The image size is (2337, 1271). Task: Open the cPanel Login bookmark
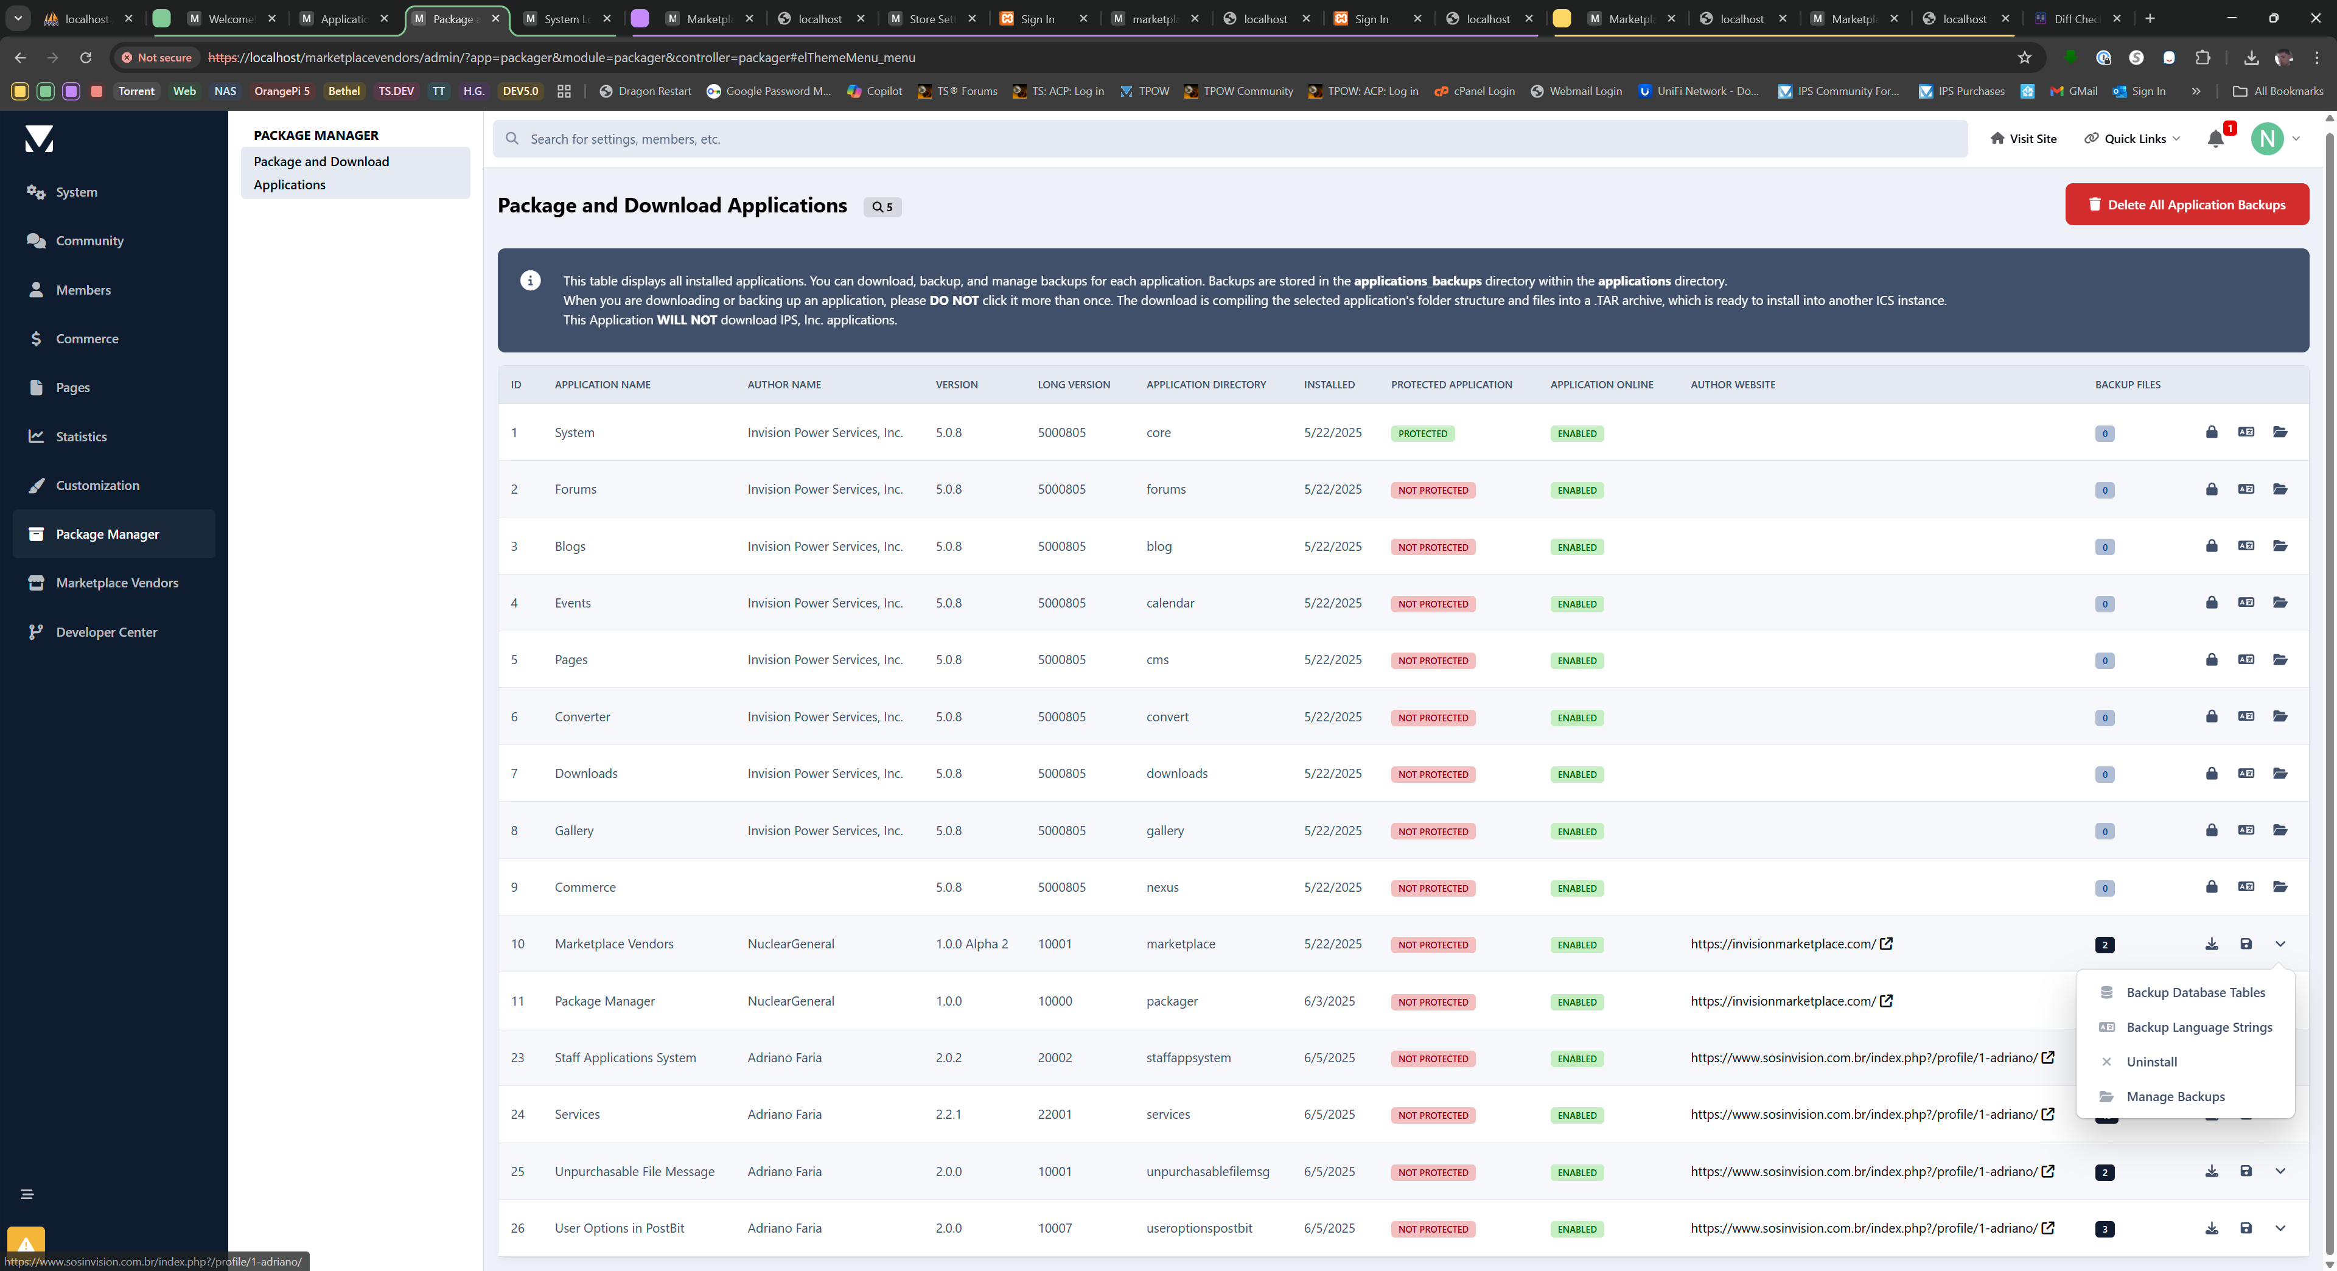click(x=1474, y=91)
